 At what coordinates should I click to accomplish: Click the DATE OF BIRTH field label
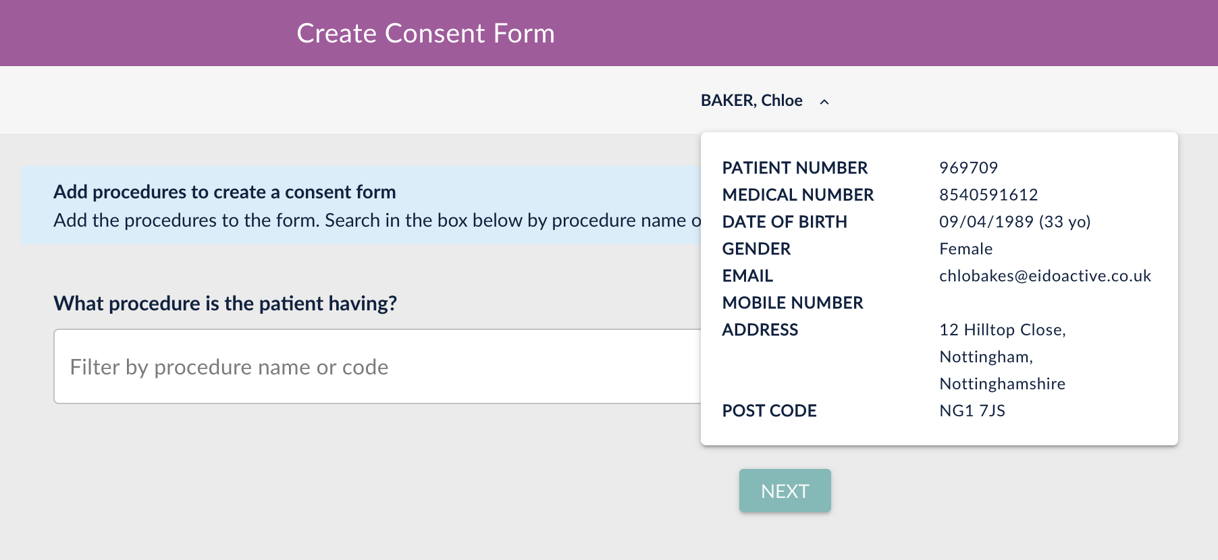(785, 222)
